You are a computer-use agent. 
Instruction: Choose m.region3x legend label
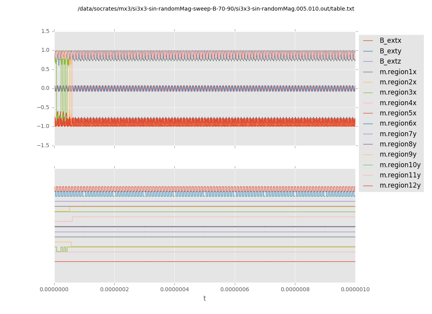pos(398,92)
